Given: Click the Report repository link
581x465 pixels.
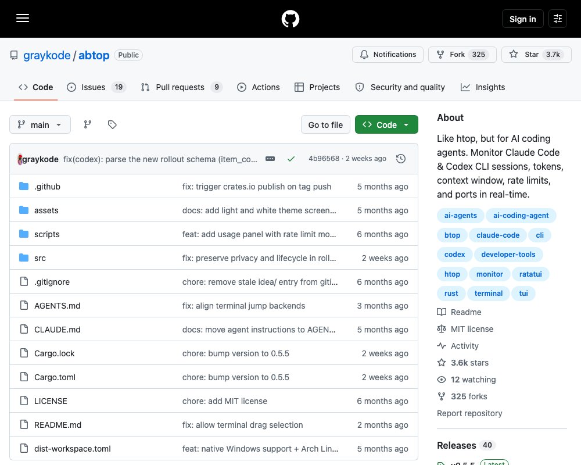Looking at the screenshot, I should tap(469, 413).
